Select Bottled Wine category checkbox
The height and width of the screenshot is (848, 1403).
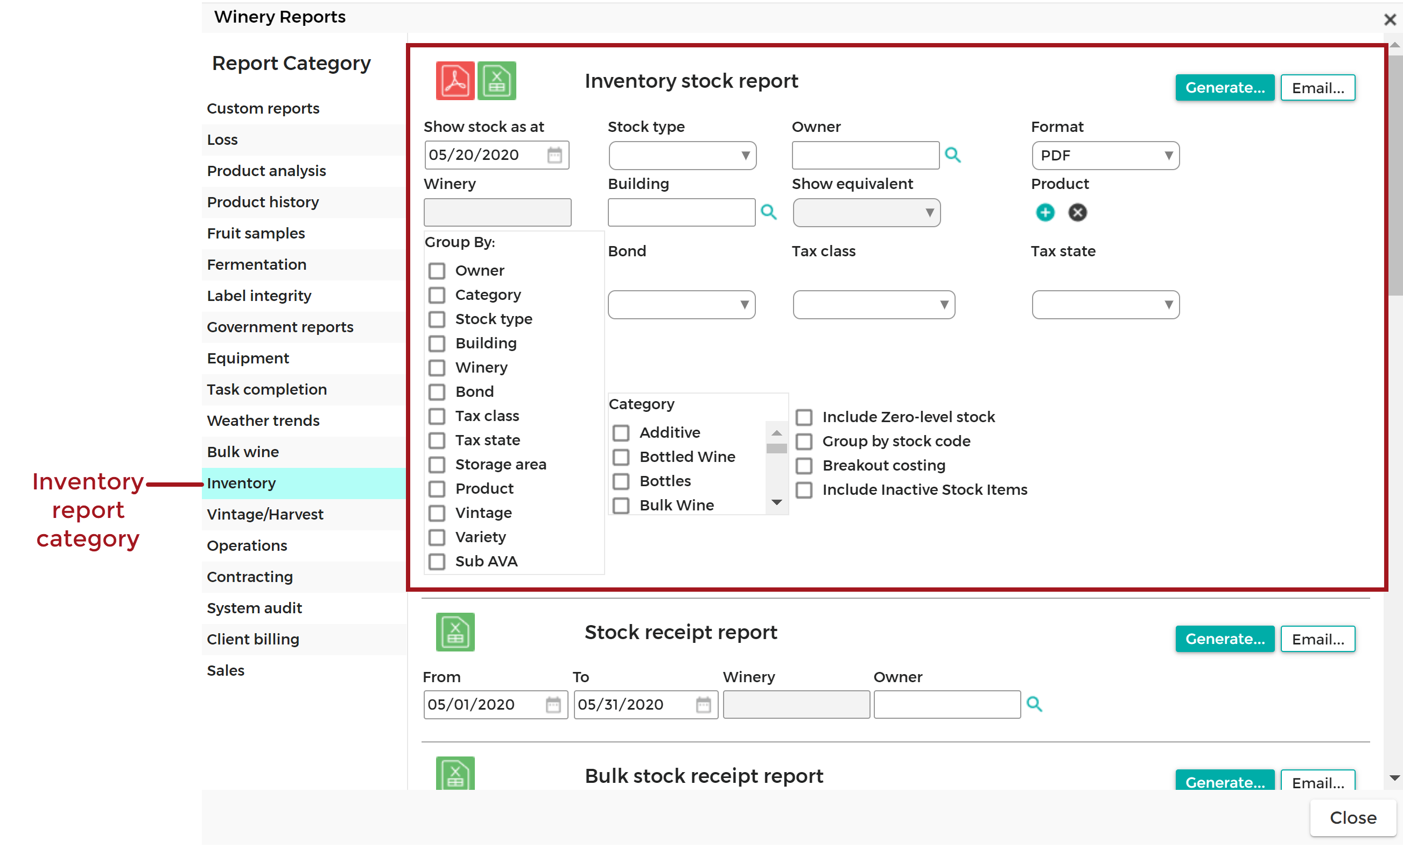point(621,457)
